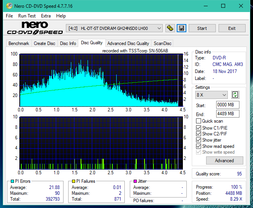253x208 pixels.
Task: Click the Start MB input field
Action: click(227, 105)
